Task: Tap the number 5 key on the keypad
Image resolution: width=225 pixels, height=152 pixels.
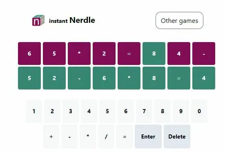Action: tap(107, 111)
